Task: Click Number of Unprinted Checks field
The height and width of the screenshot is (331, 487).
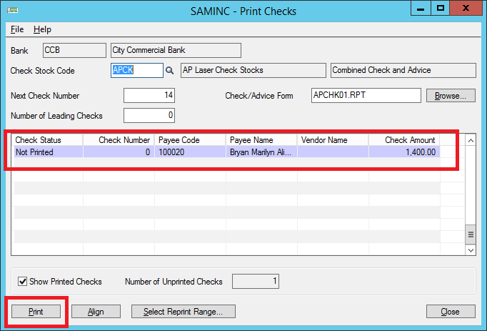Action: (256, 281)
